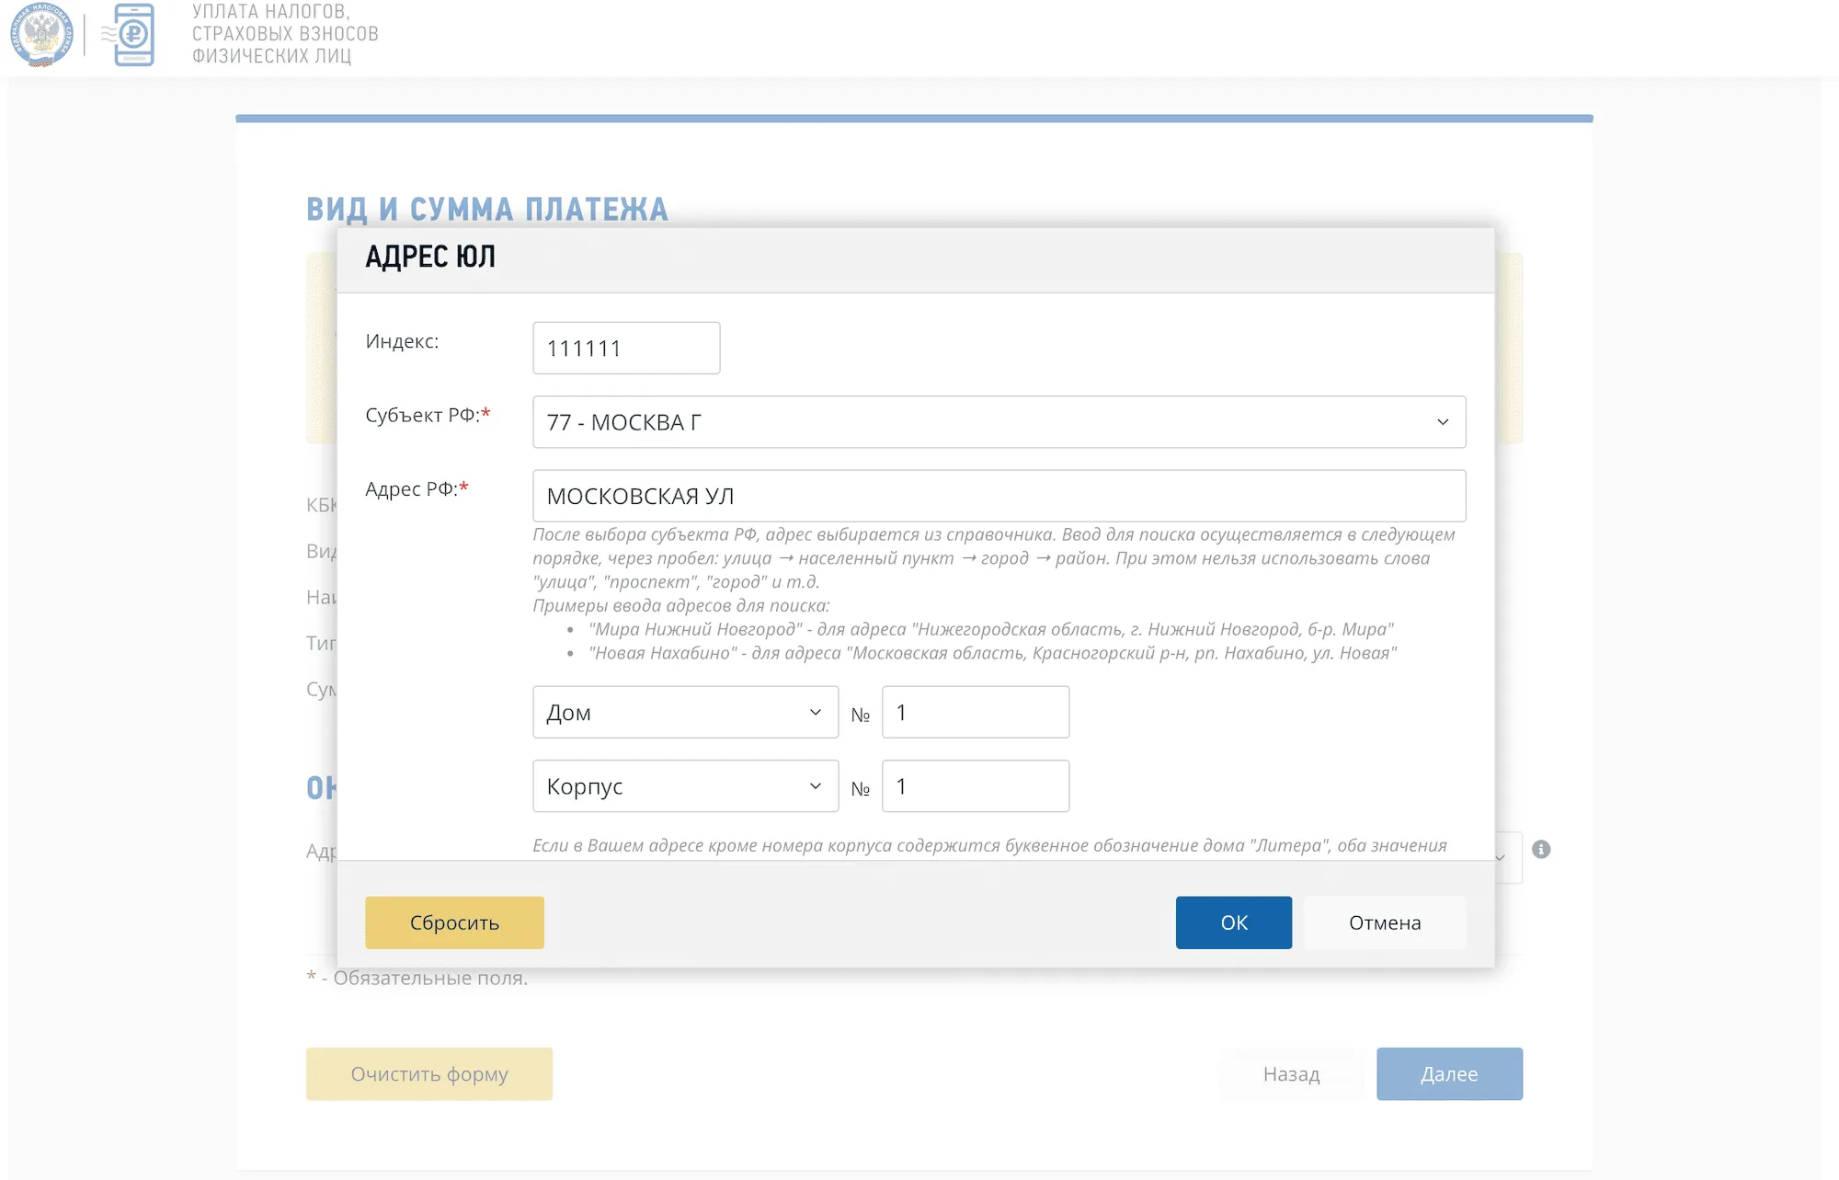Screen dimensions: 1839x1180
Task: Click the Federal Tax Service emblem logo
Action: (41, 35)
